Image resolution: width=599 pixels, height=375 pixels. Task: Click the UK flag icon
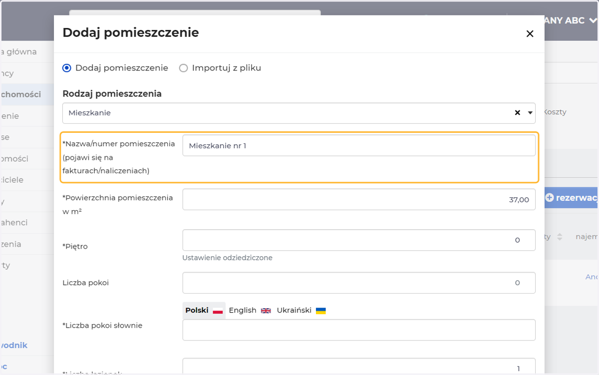click(x=266, y=311)
